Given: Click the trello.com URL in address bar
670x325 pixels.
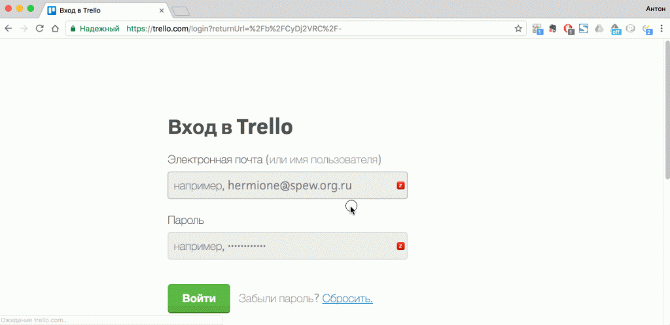Looking at the screenshot, I should click(x=234, y=29).
